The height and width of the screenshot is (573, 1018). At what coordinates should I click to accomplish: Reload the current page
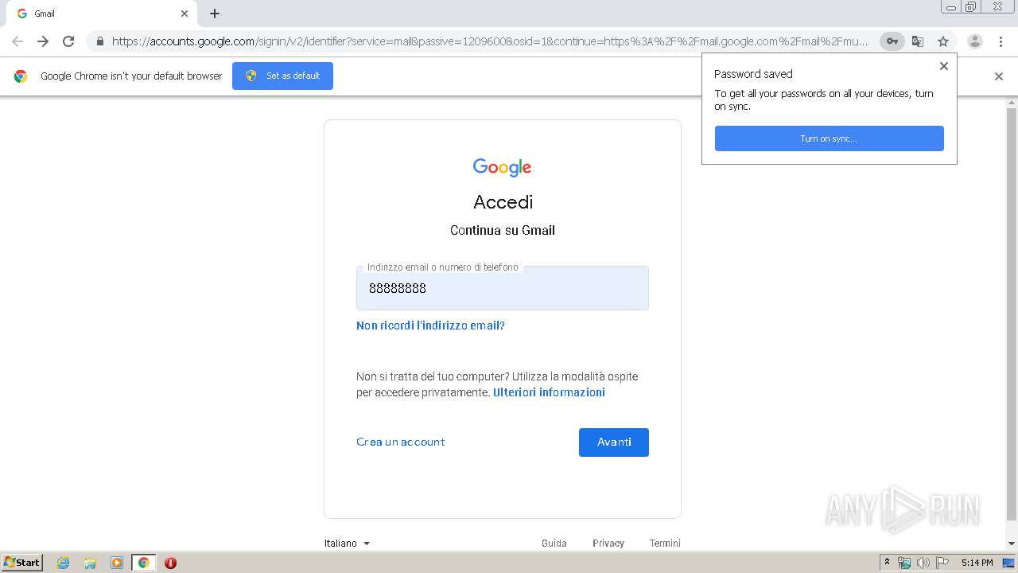[x=68, y=41]
